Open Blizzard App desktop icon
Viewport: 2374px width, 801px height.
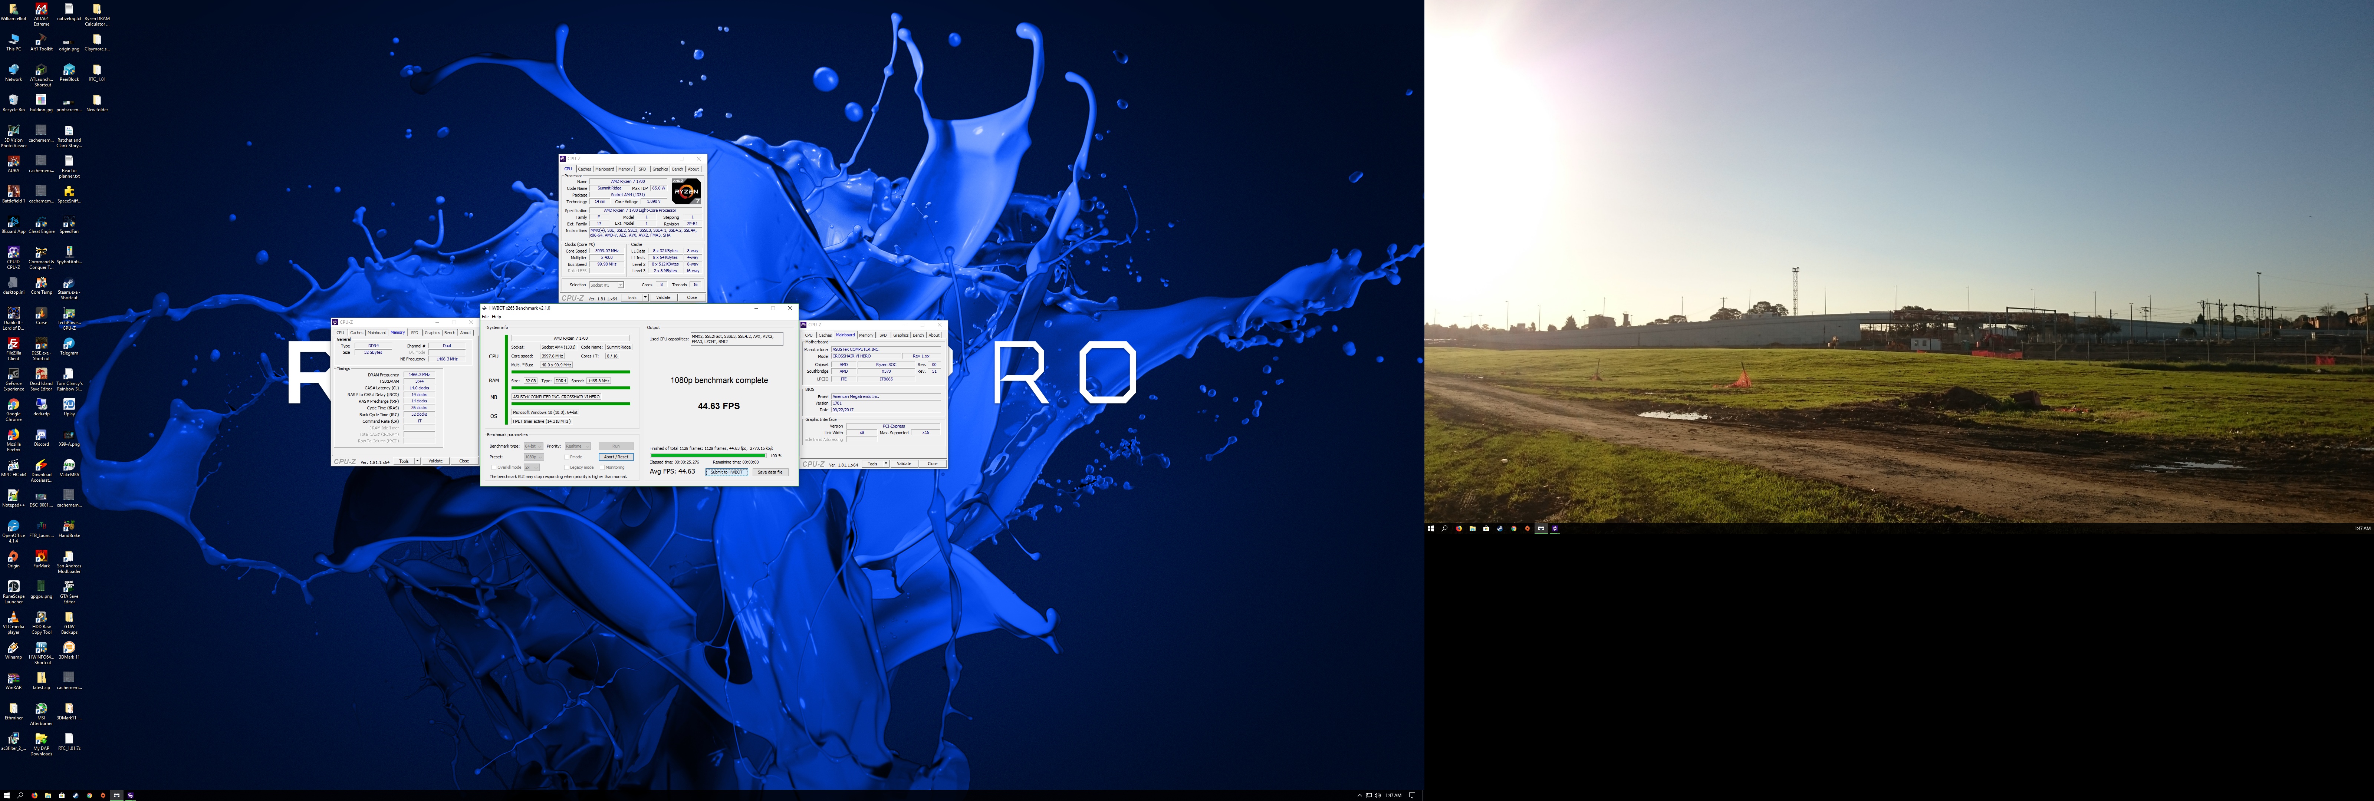pos(14,225)
